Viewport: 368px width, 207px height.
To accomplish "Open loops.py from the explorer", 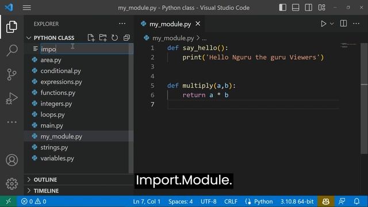I will [x=52, y=114].
